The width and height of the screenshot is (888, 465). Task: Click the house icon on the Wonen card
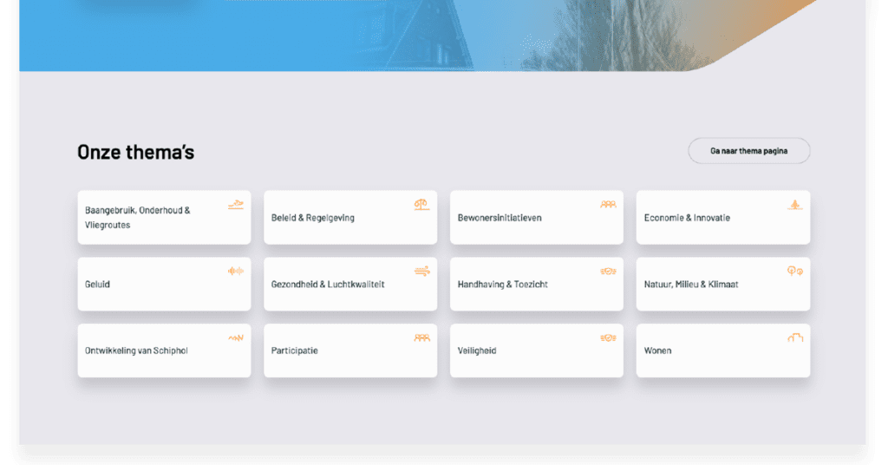[x=794, y=337]
